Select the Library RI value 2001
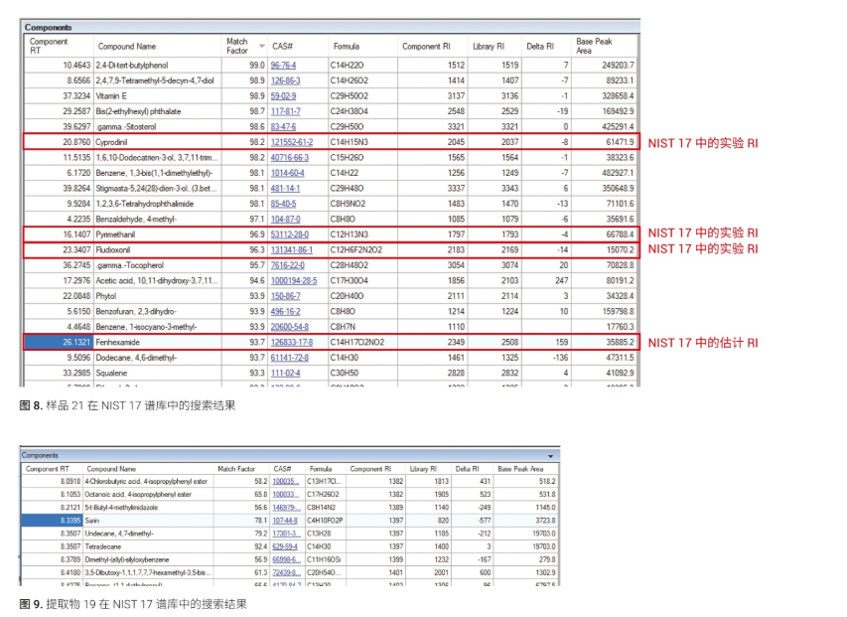 click(441, 572)
